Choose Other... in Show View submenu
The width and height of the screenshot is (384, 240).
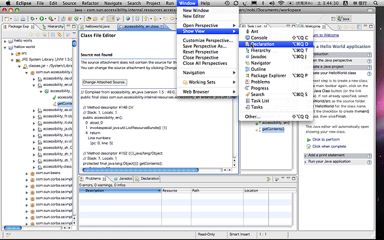(276, 116)
